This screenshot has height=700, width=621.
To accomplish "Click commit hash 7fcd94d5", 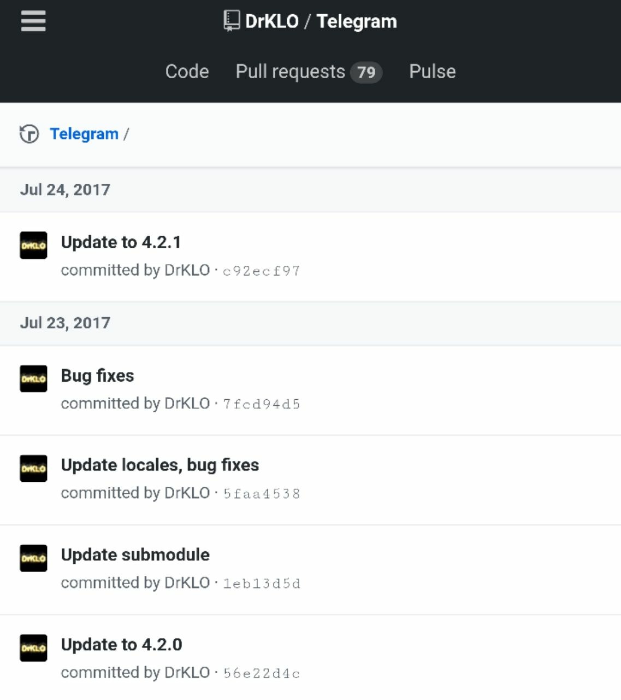I will (261, 404).
